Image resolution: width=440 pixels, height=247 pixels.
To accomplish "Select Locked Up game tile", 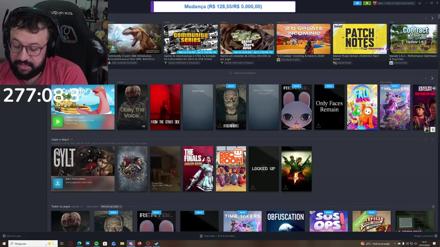I will 264,169.
